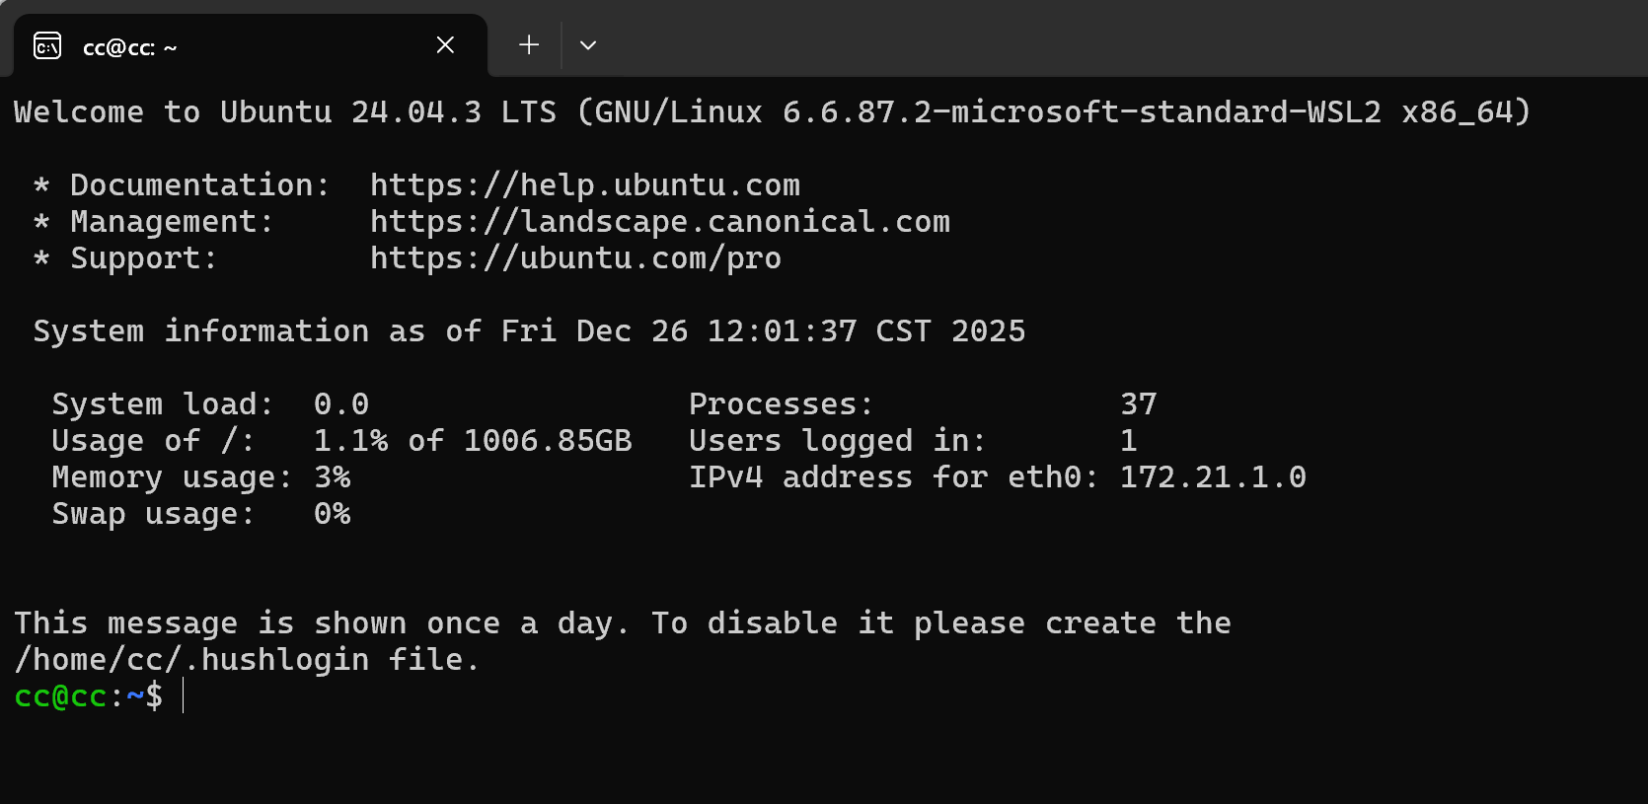Open a new tab with the plus button
Image resolution: width=1648 pixels, height=804 pixels.
[529, 45]
